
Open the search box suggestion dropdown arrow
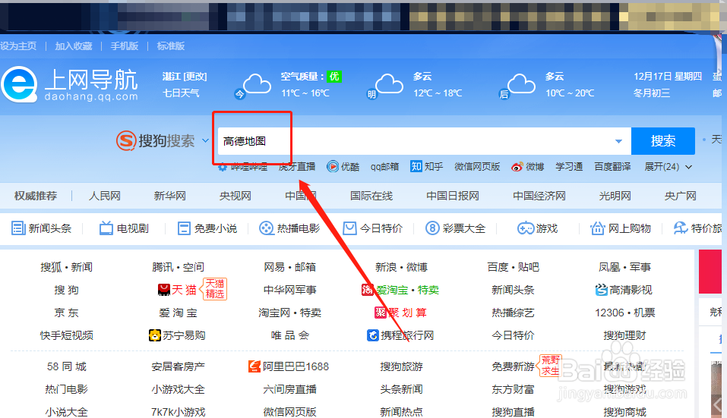tap(618, 141)
